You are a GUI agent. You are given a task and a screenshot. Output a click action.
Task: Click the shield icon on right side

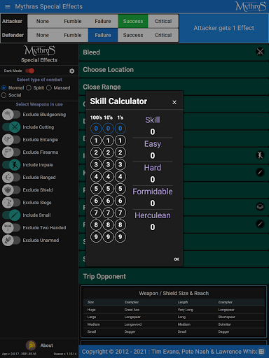click(x=260, y=207)
